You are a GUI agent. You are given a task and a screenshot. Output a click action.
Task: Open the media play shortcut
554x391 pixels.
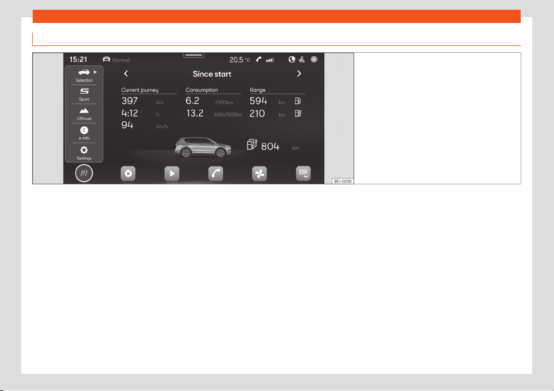pyautogui.click(x=172, y=173)
